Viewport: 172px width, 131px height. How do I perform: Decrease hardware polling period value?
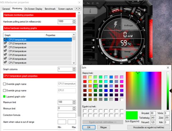click(x=74, y=23)
